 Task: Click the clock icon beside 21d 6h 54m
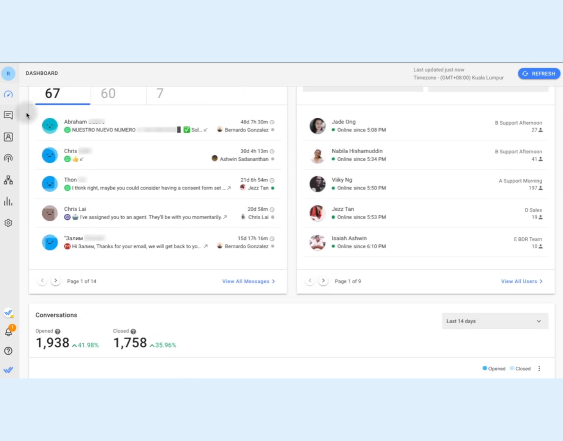[x=272, y=180]
